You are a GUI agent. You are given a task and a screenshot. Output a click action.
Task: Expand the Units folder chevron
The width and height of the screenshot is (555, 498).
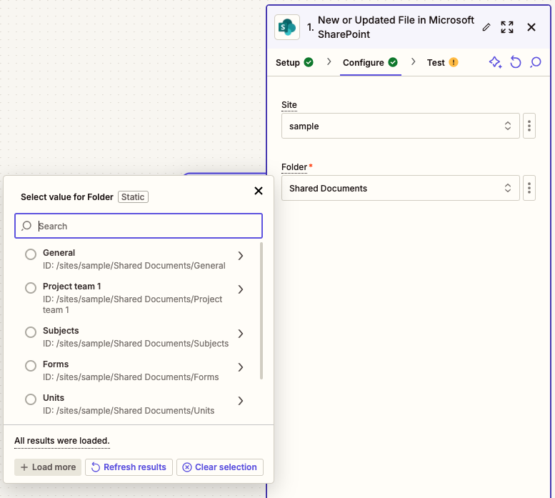coord(241,401)
